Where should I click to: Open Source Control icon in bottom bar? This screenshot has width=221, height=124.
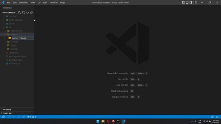pos(13,117)
